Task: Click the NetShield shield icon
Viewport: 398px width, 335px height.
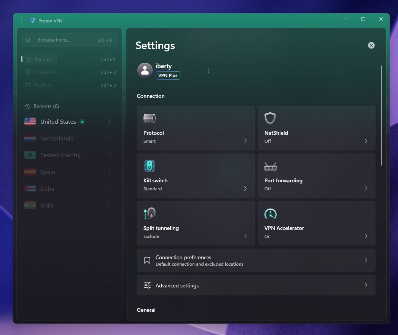Action: point(270,118)
